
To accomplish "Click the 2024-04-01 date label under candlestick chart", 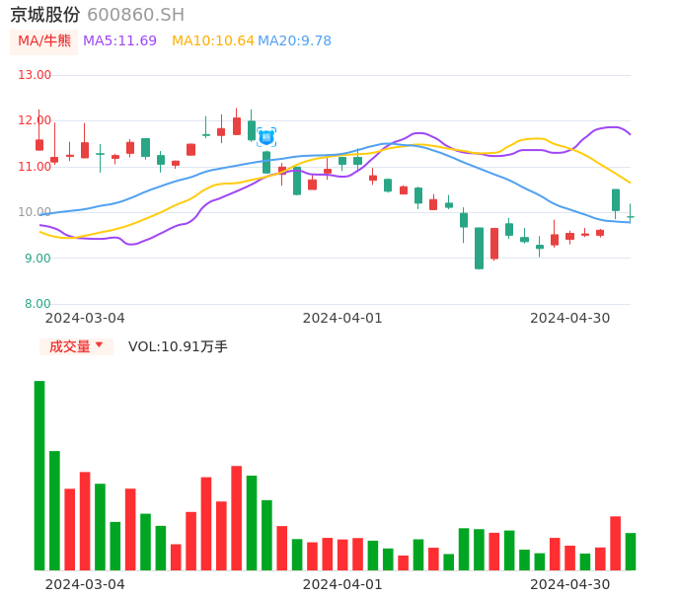I will pos(341,318).
